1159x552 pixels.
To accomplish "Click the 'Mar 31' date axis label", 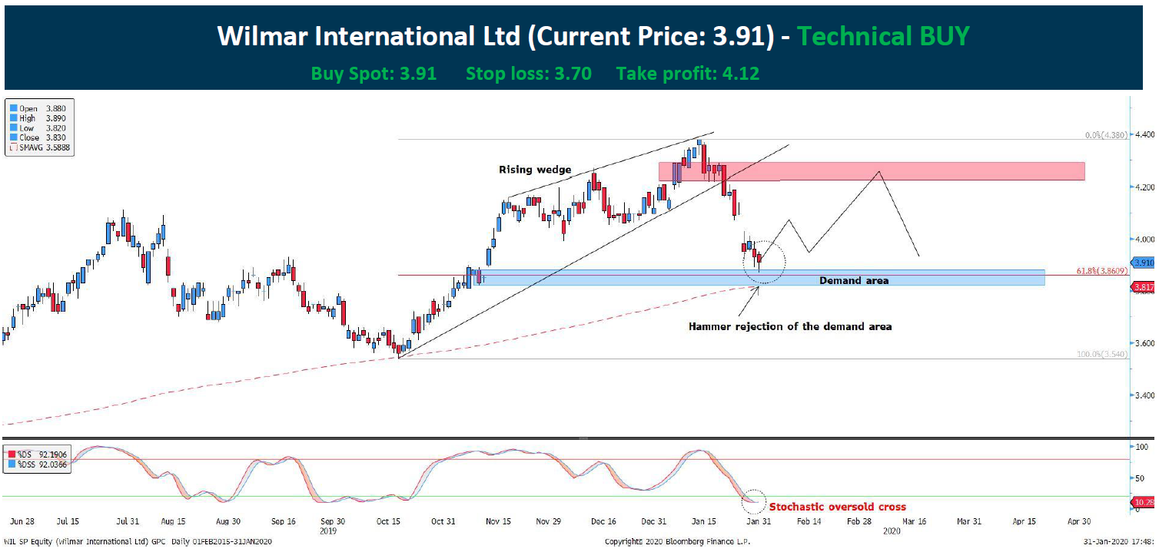I will point(968,521).
